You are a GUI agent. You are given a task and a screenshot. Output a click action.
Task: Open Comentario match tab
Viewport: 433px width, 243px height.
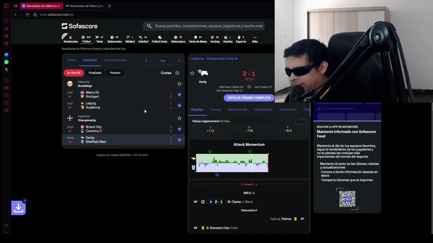288,109
